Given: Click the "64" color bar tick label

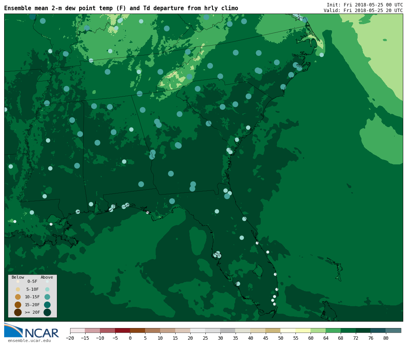Looking at the screenshot, I should pyautogui.click(x=326, y=338).
